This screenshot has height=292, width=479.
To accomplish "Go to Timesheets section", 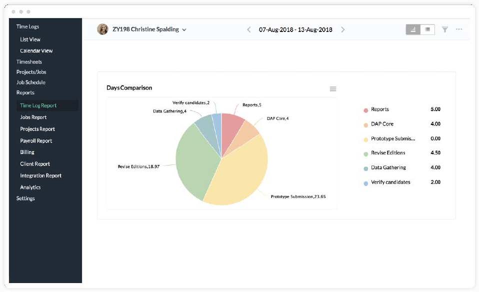I will pos(29,61).
